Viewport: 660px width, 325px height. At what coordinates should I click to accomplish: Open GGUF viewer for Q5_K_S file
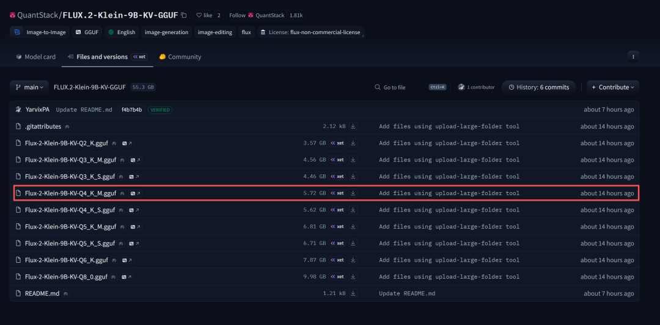pos(134,243)
